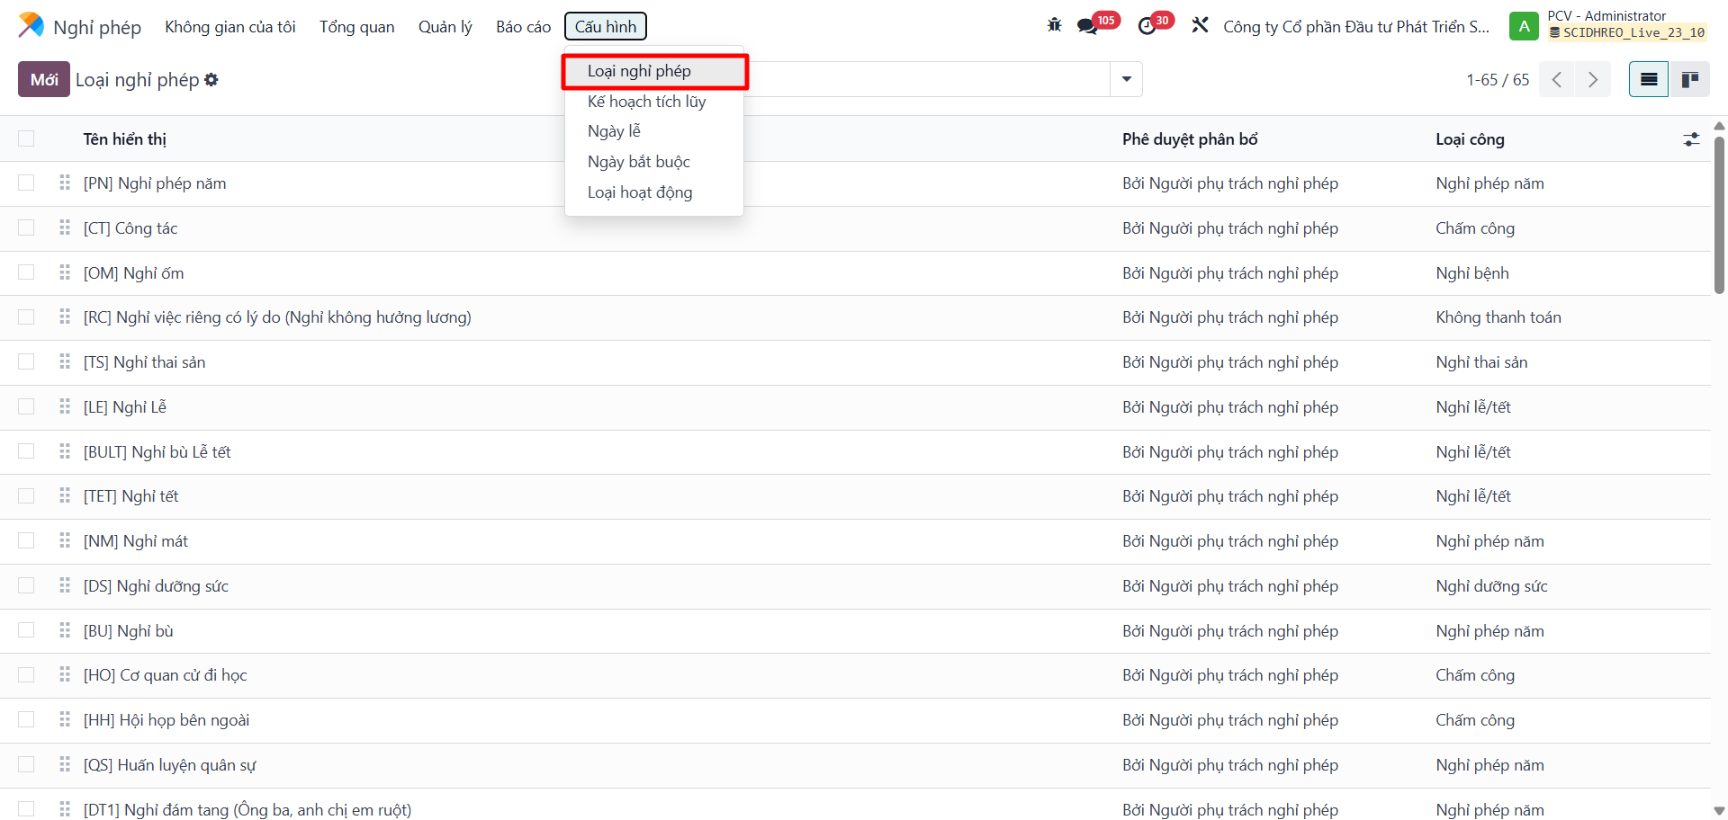Click the scrollbar up arrow
1728x820 pixels.
point(1719,126)
